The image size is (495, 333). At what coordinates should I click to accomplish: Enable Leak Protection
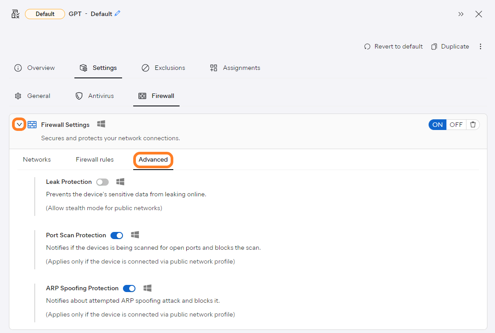(102, 182)
